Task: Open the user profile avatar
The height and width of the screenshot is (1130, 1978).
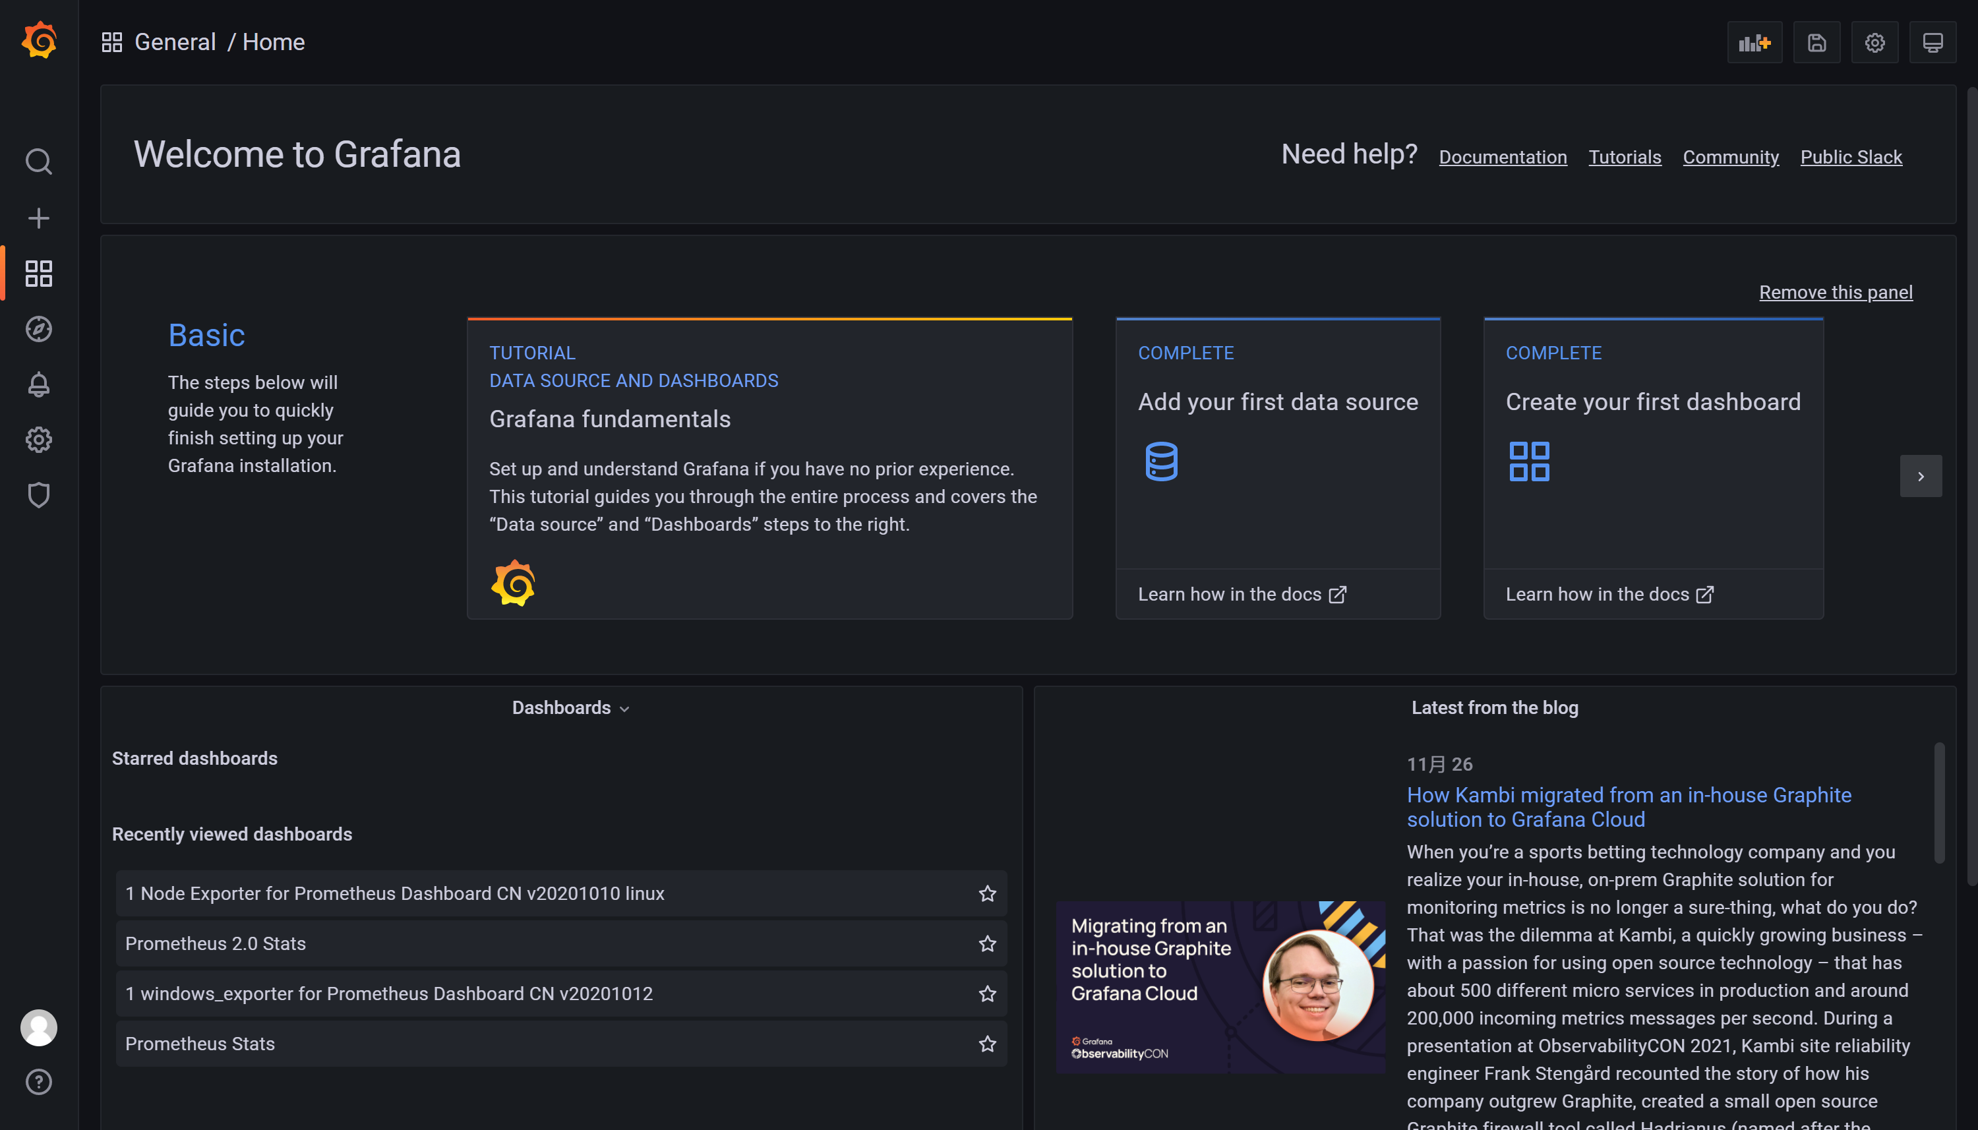Action: coord(39,1028)
